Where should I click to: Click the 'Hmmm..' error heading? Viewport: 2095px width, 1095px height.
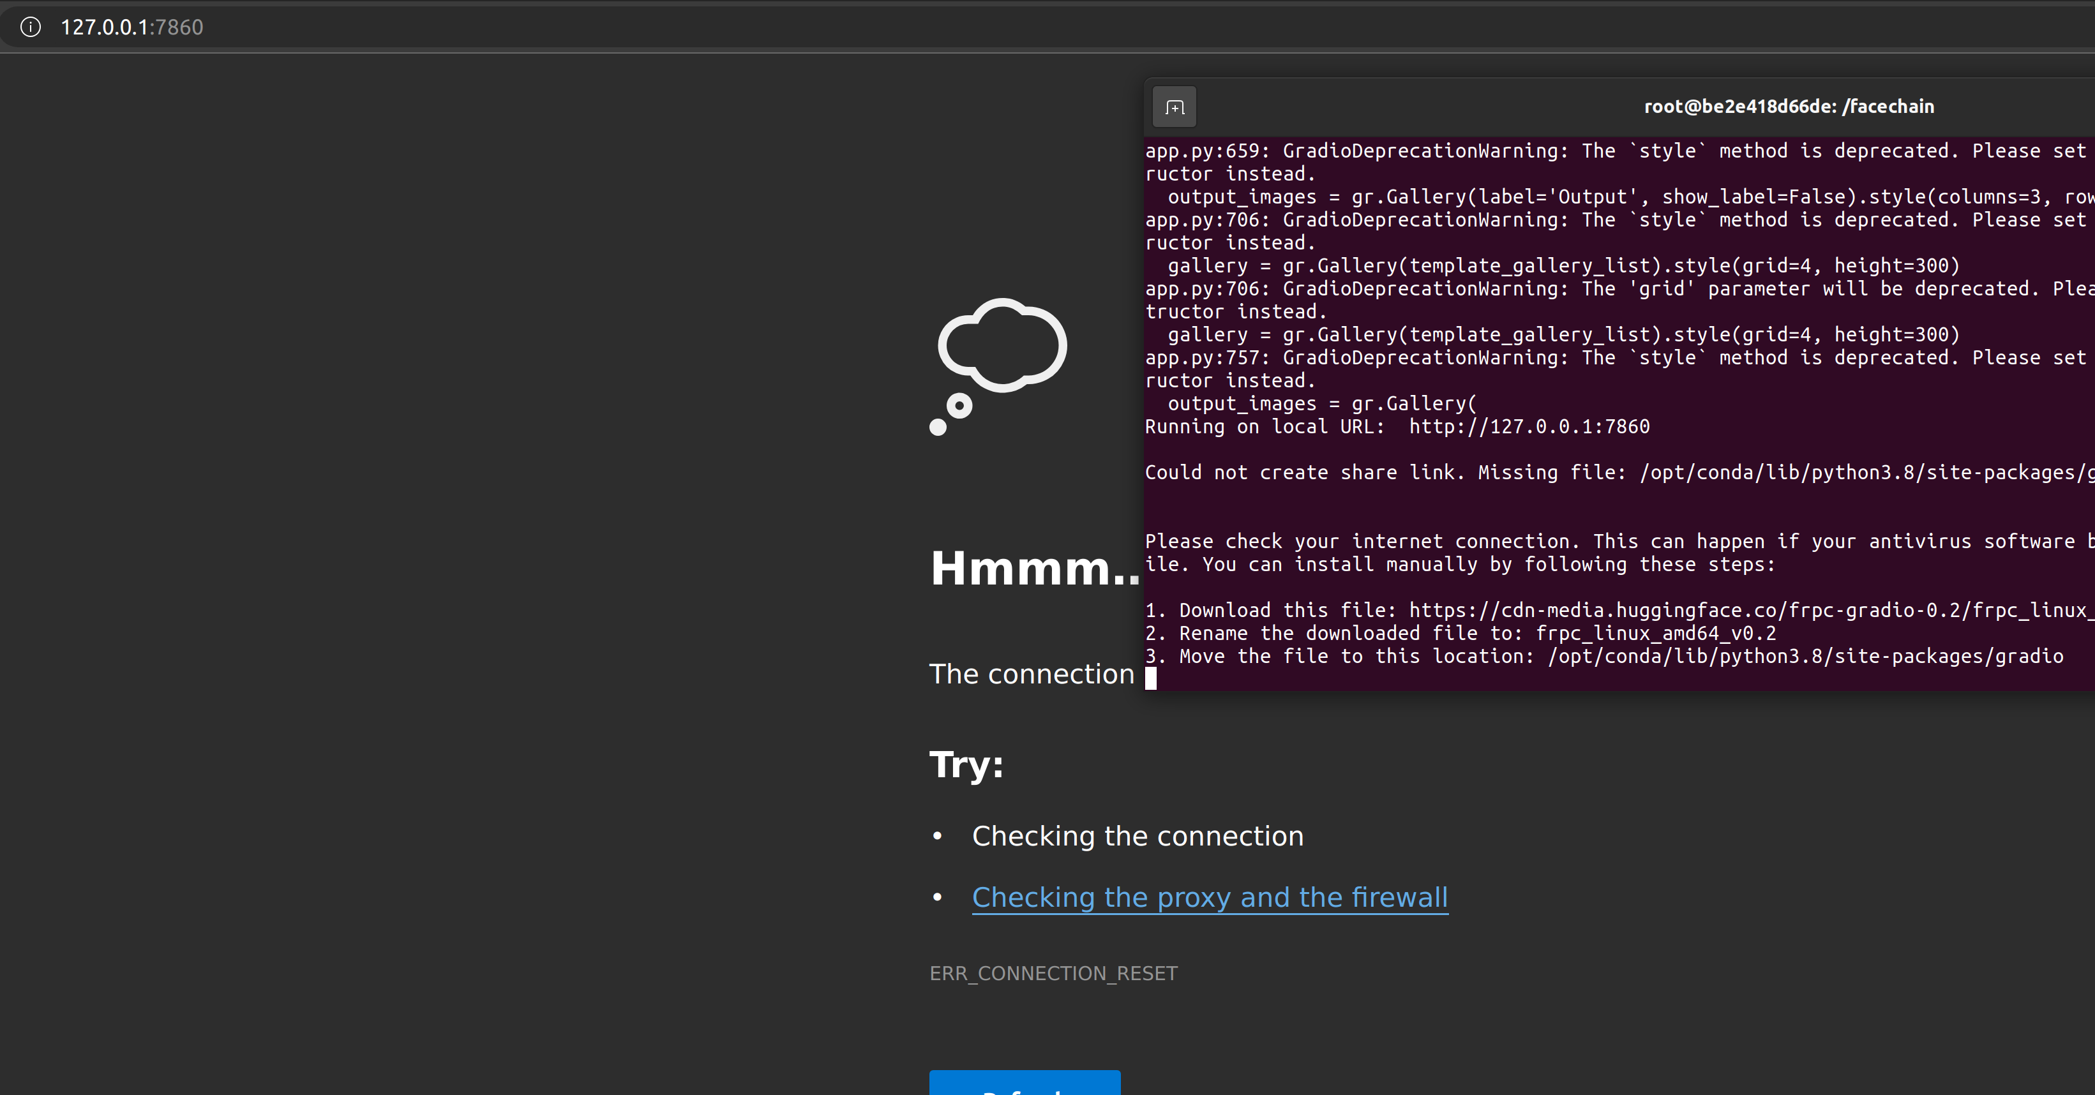(1035, 568)
